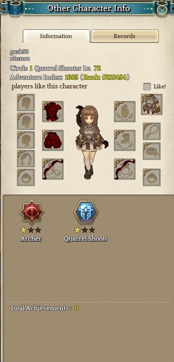Click the right-hand shield slot with bow
The height and width of the screenshot is (362, 174).
click(125, 169)
